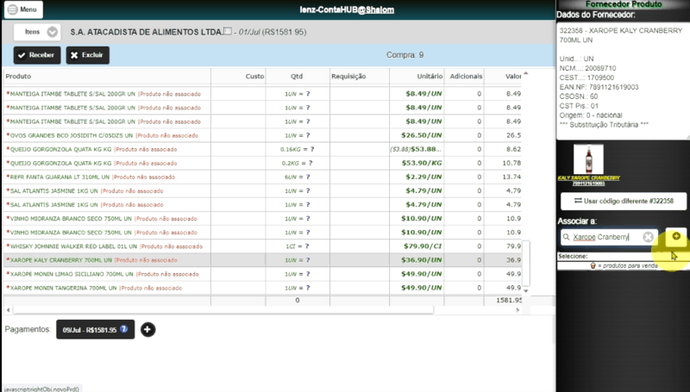
Task: Click the lenz-ContaHUB@Shalom header link
Action: (347, 9)
